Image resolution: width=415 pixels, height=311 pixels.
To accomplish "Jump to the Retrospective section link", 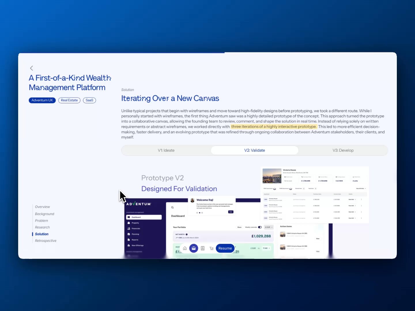I will [x=46, y=241].
